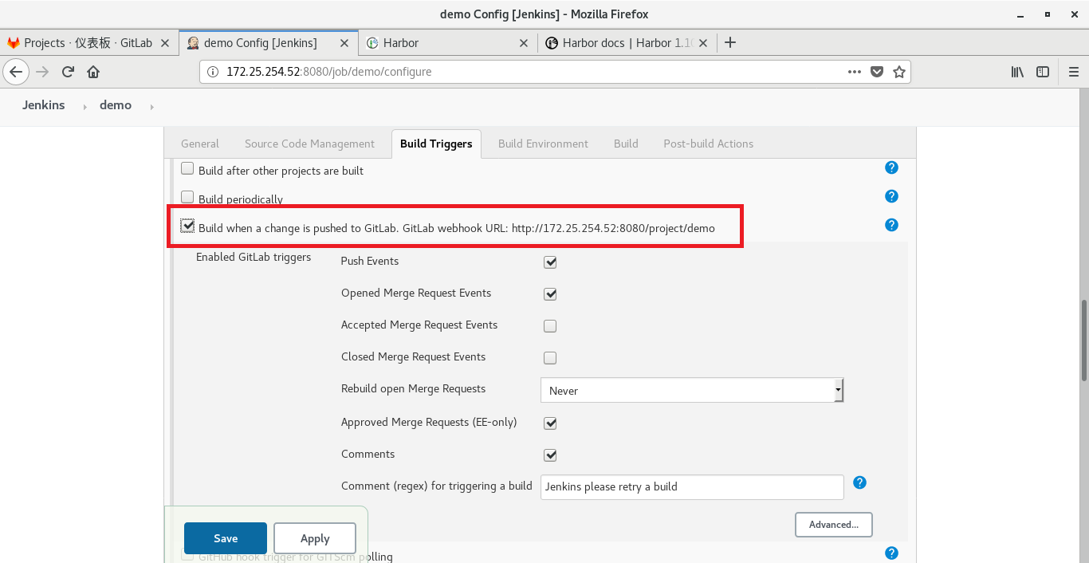Open site information icon in address bar
This screenshot has width=1089, height=563.
pyautogui.click(x=212, y=72)
